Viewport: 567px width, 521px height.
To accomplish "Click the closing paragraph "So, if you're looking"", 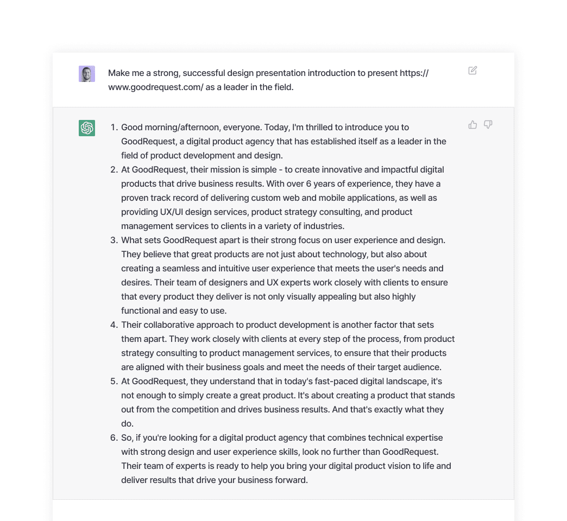I will [x=286, y=459].
